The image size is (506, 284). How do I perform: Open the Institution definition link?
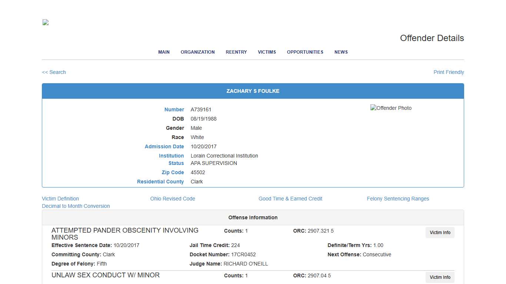(171, 156)
